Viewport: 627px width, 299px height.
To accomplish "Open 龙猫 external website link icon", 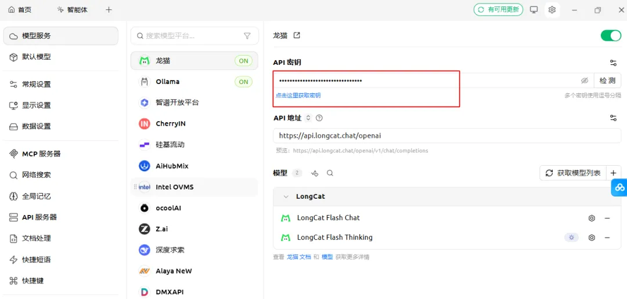I will [297, 35].
